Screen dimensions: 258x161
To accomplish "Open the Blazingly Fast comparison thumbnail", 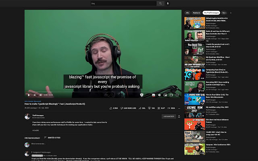I will point(195,74).
